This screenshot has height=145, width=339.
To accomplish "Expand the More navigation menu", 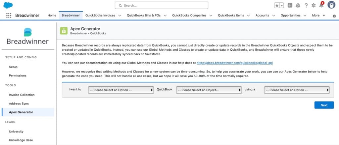I will pyautogui.click(x=318, y=15).
